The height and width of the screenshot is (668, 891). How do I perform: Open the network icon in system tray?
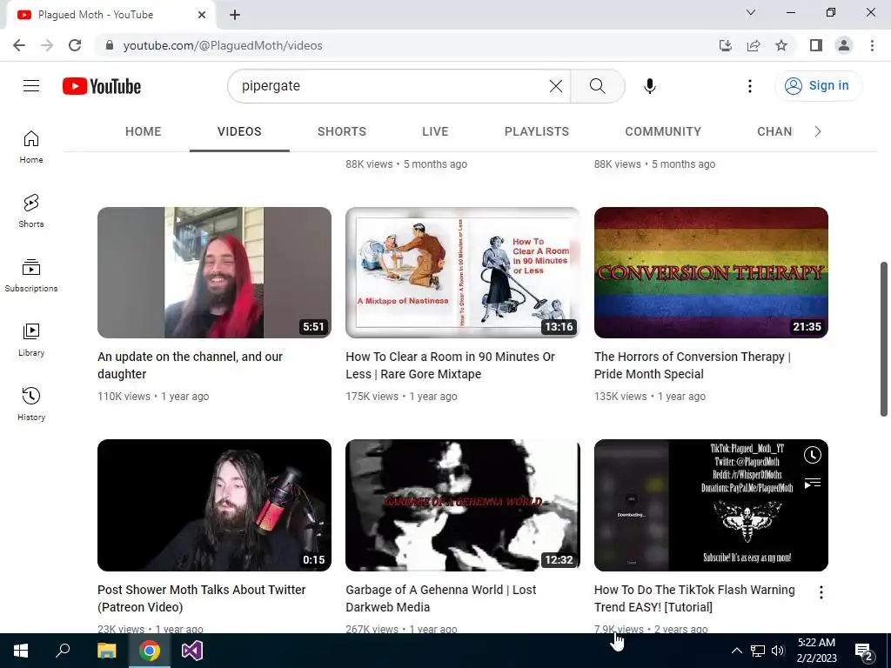[758, 651]
